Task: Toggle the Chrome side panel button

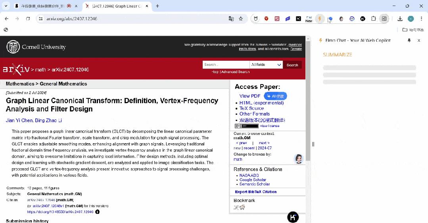Action: (x=384, y=19)
